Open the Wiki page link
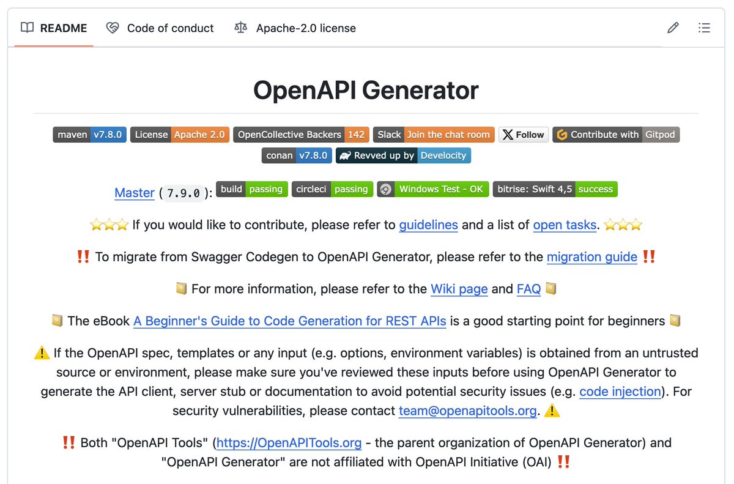The height and width of the screenshot is (484, 734). [459, 289]
